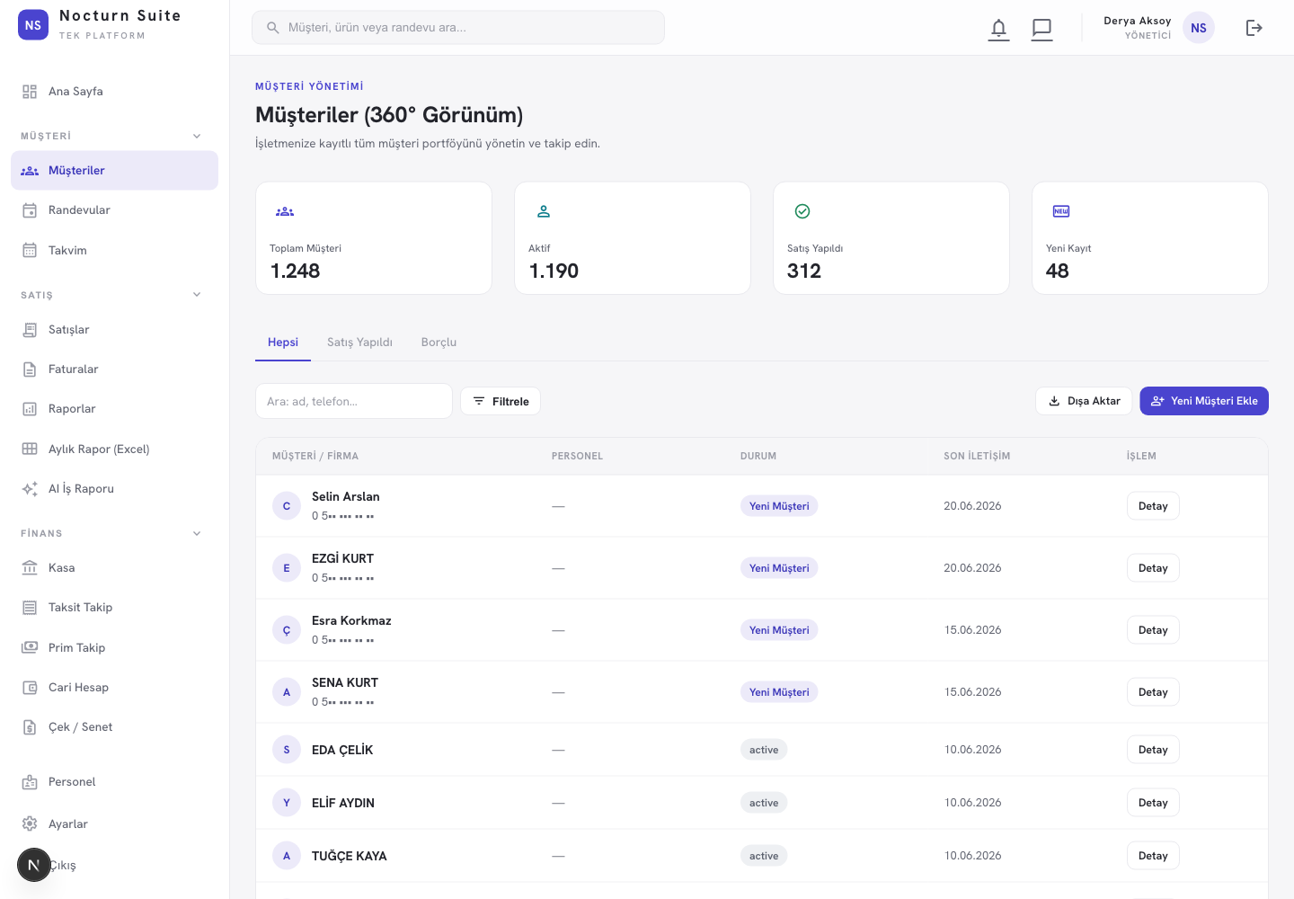Viewport: 1294px width, 899px height.
Task: Click the Randevular calendar icon
Action: (x=30, y=210)
